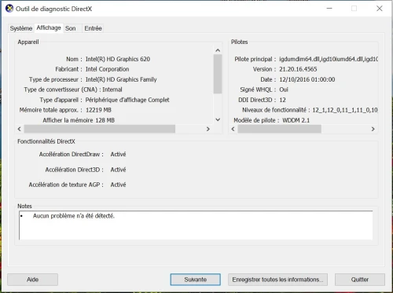
Task: Click Pilotes horizontal scrollbar thumb
Action: coord(280,129)
